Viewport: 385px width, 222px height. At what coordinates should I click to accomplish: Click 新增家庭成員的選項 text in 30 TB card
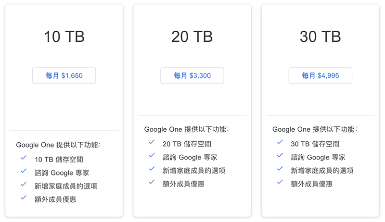pos(322,171)
